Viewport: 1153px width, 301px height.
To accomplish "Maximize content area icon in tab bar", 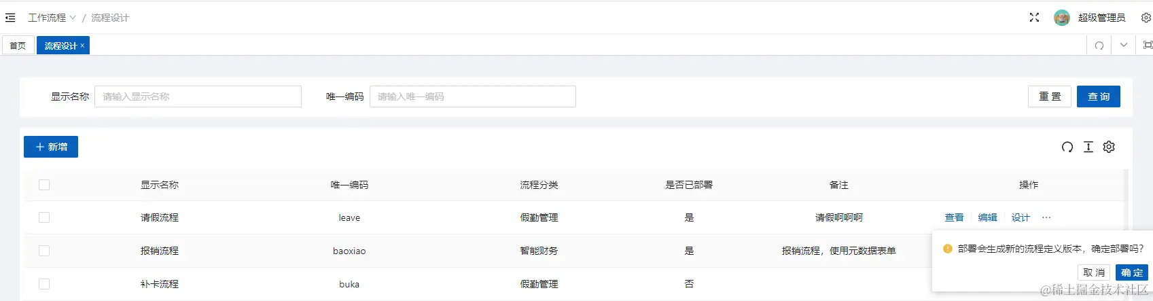I will (x=1148, y=45).
